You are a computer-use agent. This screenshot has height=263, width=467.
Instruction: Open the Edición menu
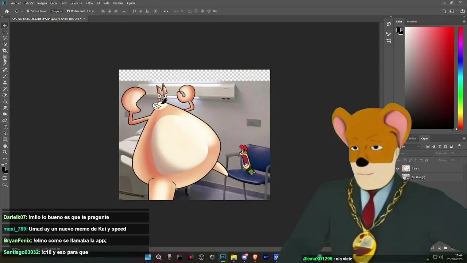coord(29,3)
